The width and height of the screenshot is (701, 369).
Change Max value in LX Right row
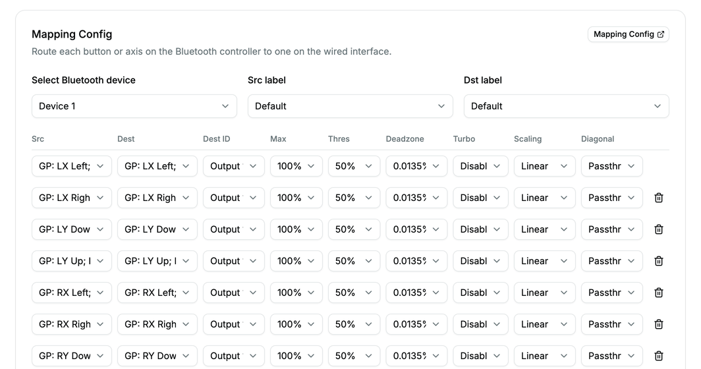pos(296,198)
